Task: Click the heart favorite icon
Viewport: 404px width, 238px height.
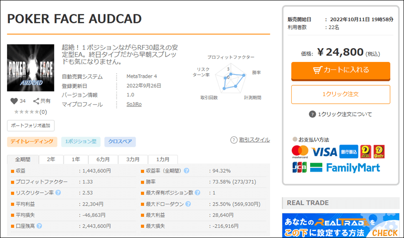Action: tap(14, 101)
